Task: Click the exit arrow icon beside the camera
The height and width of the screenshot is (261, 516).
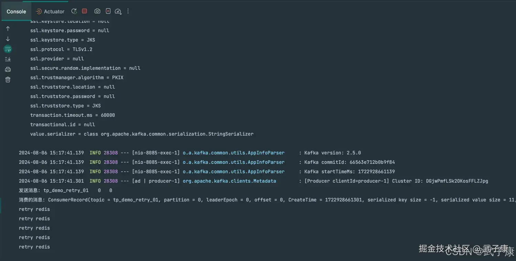Action: [x=108, y=11]
